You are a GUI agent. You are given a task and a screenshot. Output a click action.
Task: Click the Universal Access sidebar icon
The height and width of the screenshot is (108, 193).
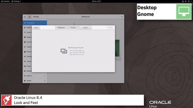(25, 42)
